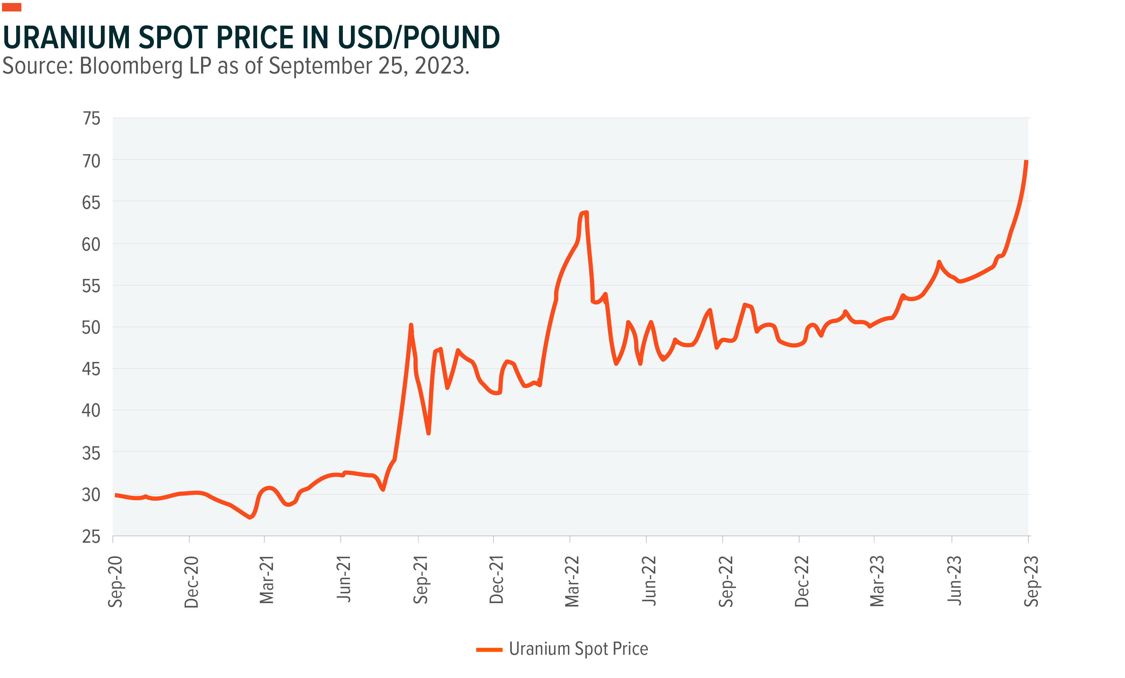This screenshot has height=678, width=1125.
Task: Select the Dec-20 x-axis label
Action: click(191, 582)
